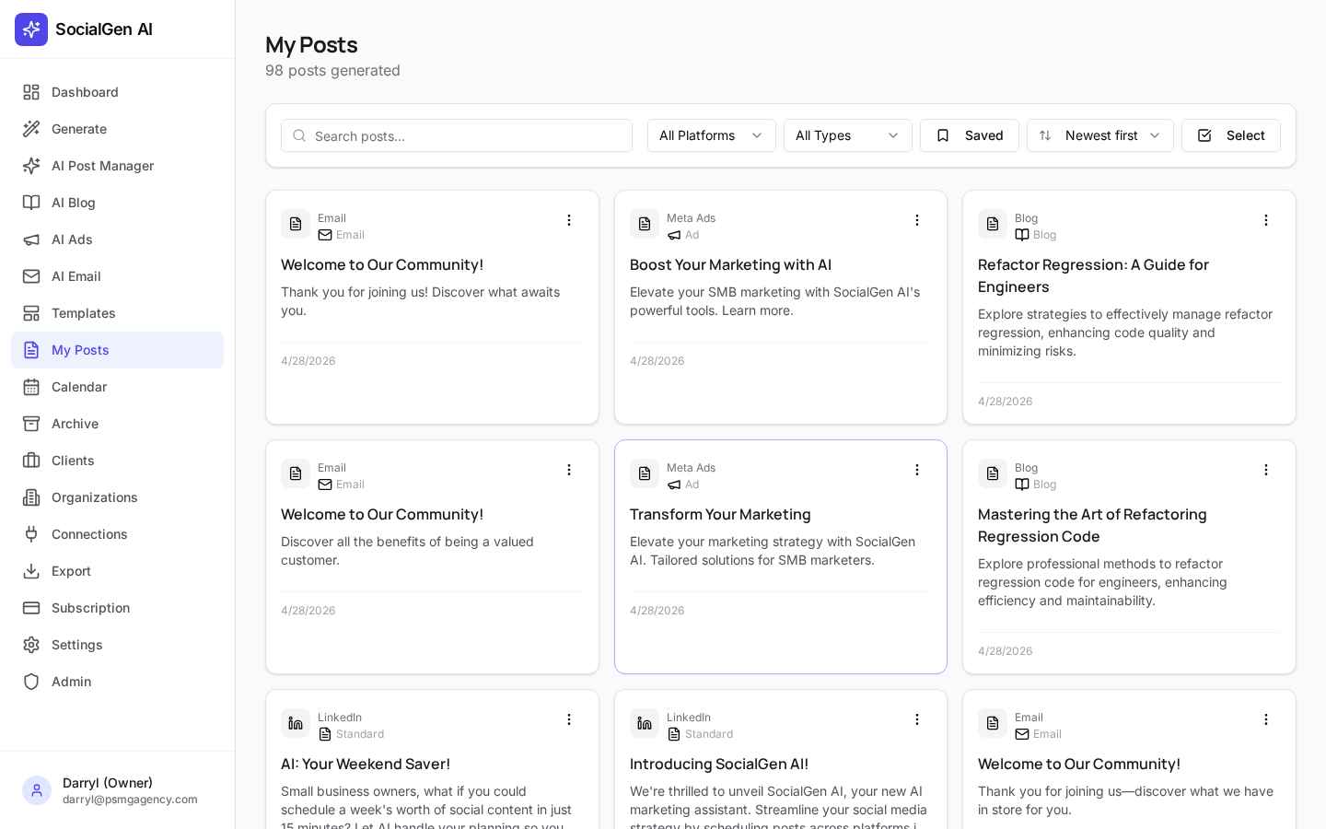Viewport: 1326px width, 829px height.
Task: Click options dots on bottom-right Welcome email card
Action: [1266, 719]
